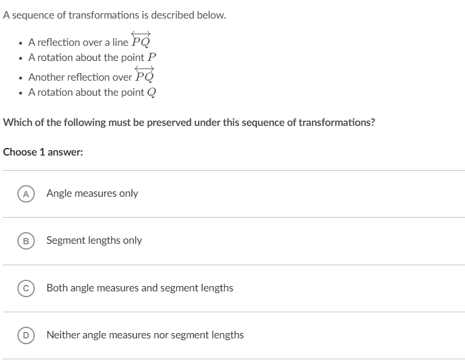Click the answer C option row
The image size is (465, 361).
pos(232,287)
